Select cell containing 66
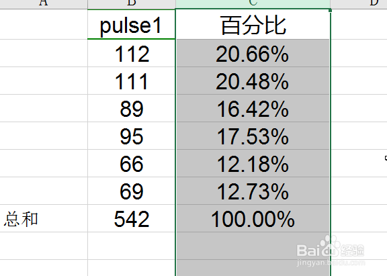This screenshot has height=276, width=387. pos(131,163)
